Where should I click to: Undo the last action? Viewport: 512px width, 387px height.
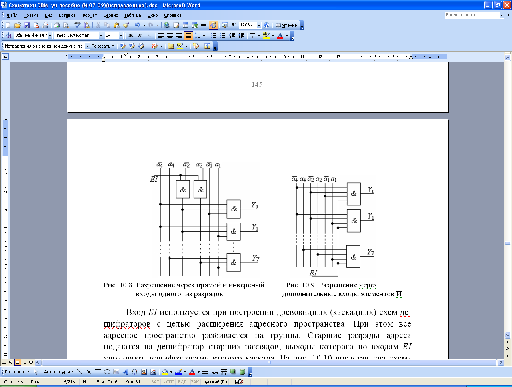point(137,25)
